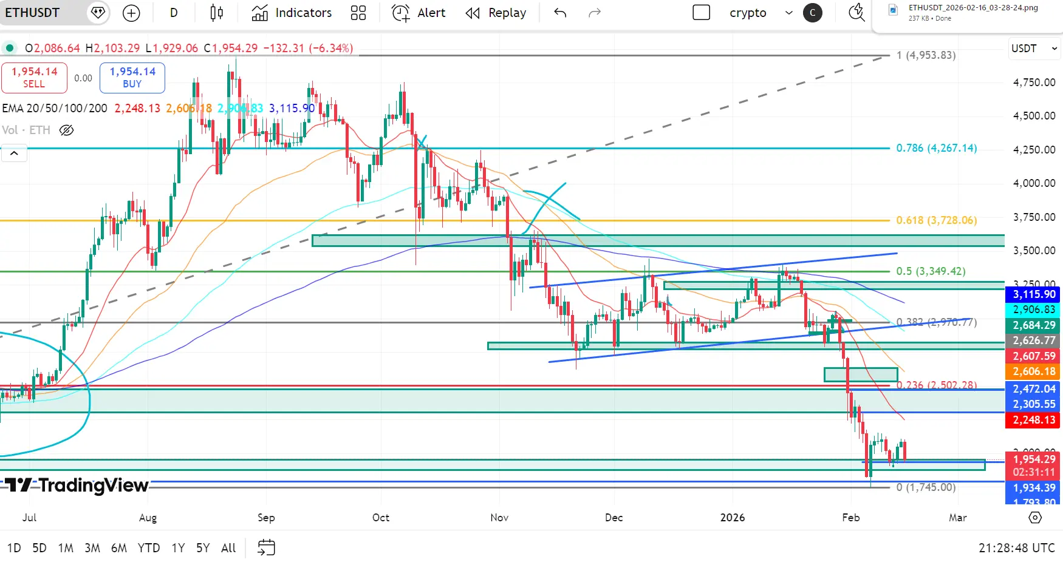Click the Feb label on time axis
1063x565 pixels.
[x=851, y=518]
